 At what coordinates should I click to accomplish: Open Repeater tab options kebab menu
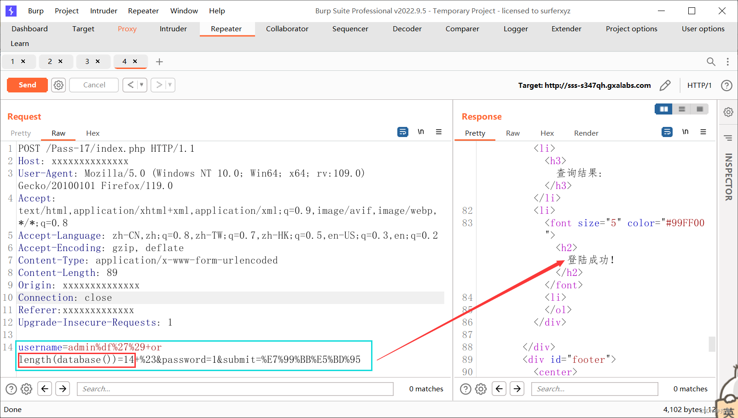point(727,62)
